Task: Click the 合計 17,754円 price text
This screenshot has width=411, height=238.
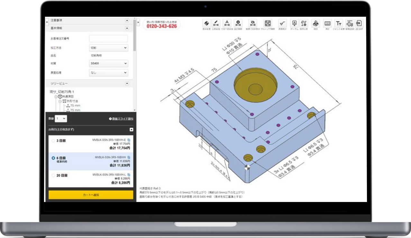Action: (120, 148)
